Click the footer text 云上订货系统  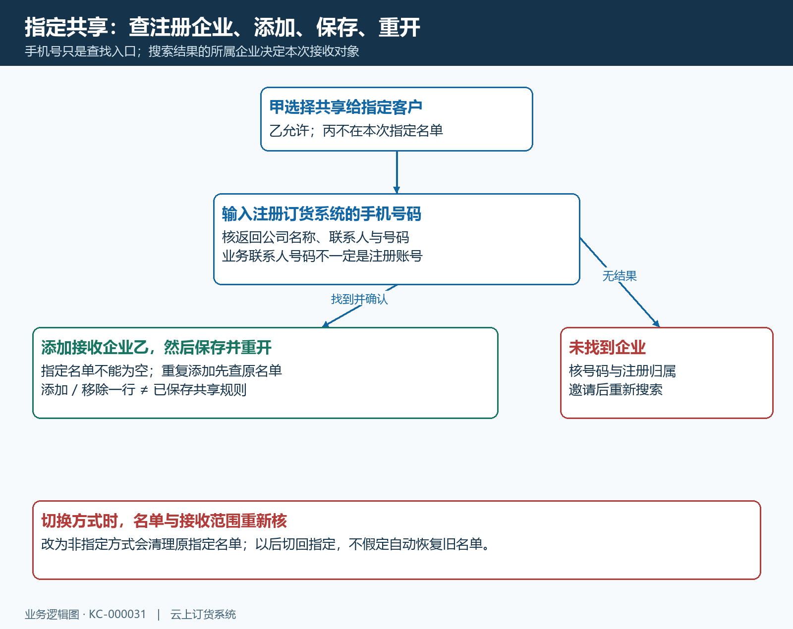point(203,615)
